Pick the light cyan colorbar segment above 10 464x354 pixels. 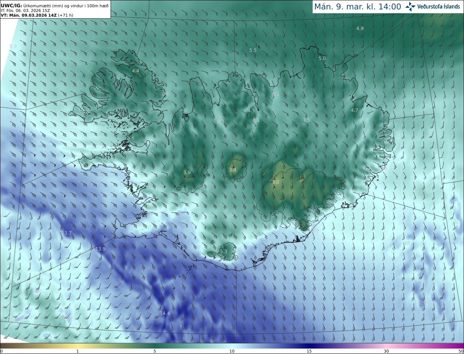tap(232, 346)
